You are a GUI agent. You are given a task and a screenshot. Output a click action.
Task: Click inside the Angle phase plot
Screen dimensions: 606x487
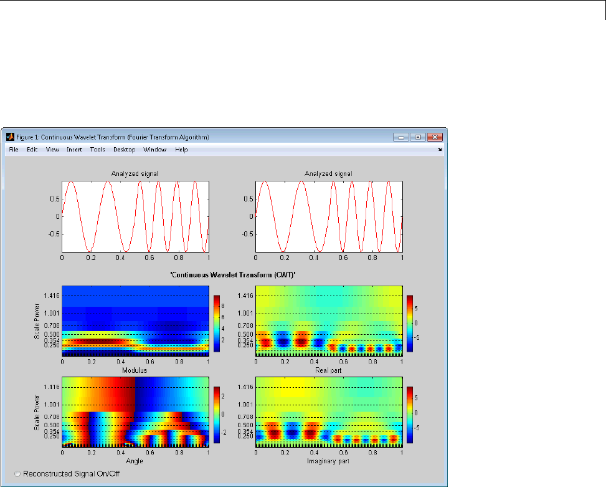click(135, 413)
